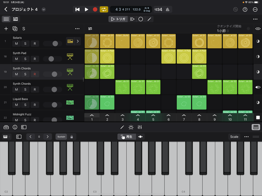Hide the keyboard play surface
262x196 pixels.
pyautogui.click(x=256, y=127)
